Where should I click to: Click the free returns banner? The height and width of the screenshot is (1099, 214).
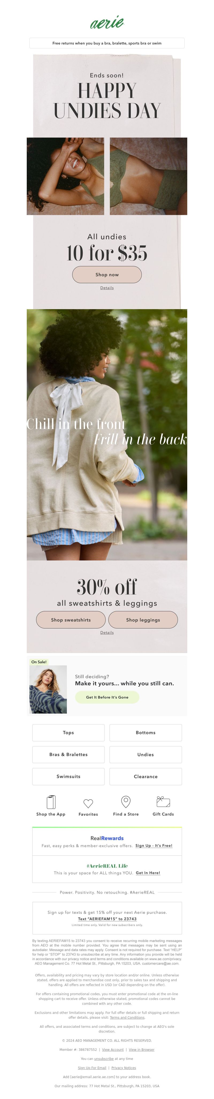coord(107,43)
